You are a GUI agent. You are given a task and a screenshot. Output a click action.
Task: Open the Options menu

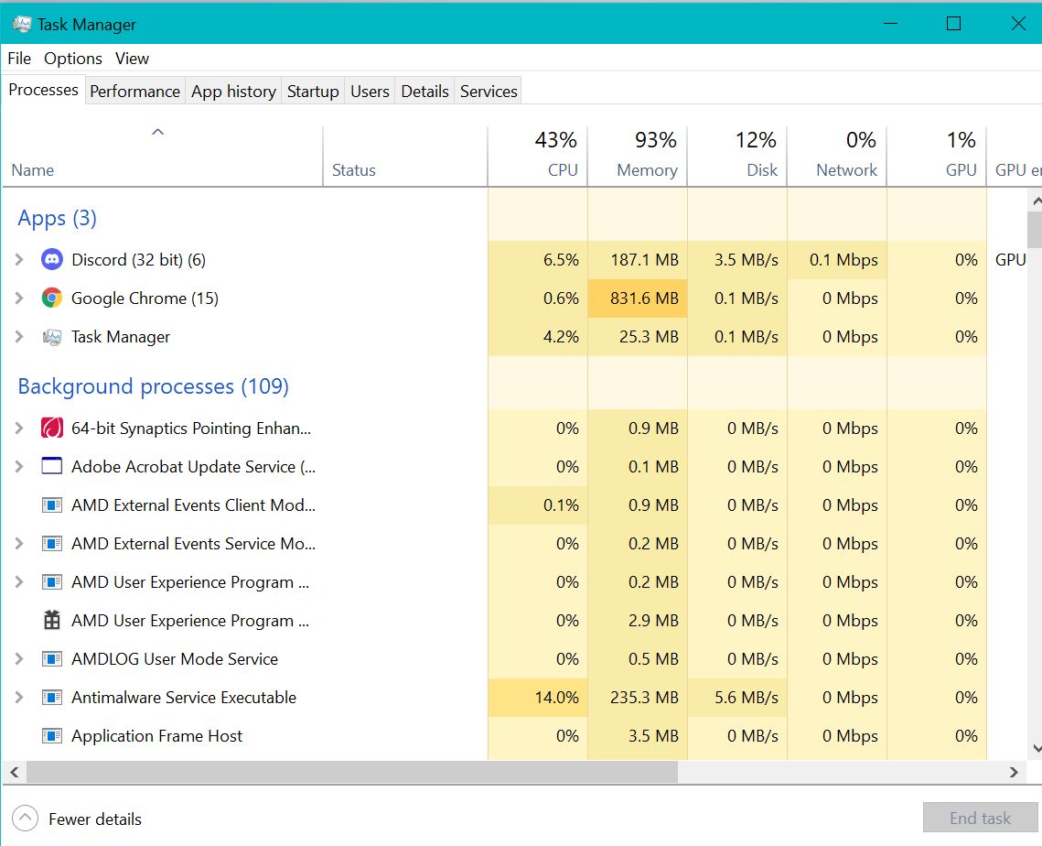(x=73, y=59)
